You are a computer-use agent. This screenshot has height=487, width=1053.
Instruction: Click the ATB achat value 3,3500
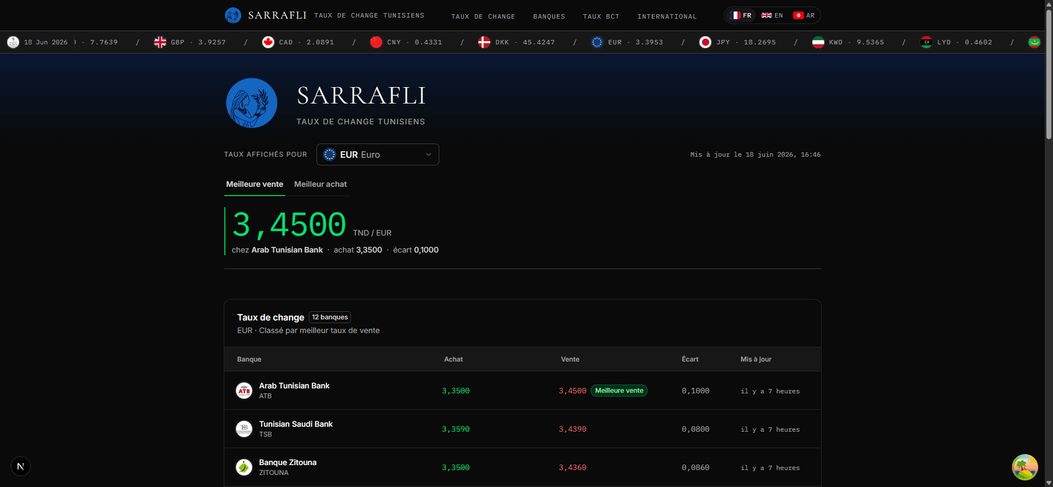456,391
